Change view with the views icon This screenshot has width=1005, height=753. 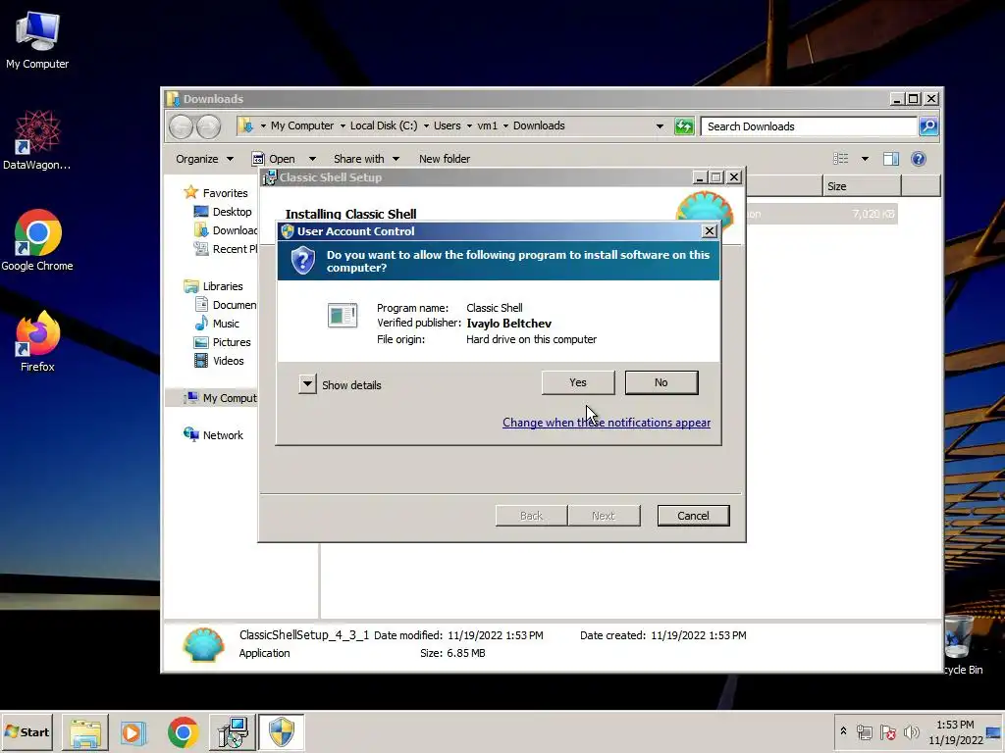tap(840, 159)
